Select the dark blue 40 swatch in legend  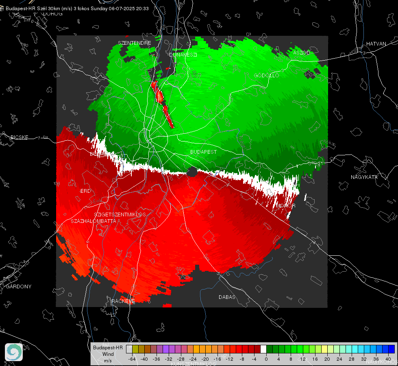pos(391,349)
